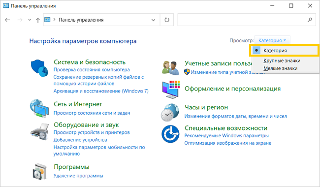Open Оборудование и звук category

[x=86, y=125]
